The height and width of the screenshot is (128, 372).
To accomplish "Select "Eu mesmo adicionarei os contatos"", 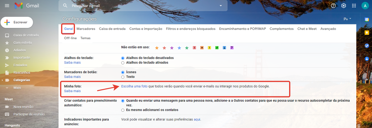I will coord(123,110).
